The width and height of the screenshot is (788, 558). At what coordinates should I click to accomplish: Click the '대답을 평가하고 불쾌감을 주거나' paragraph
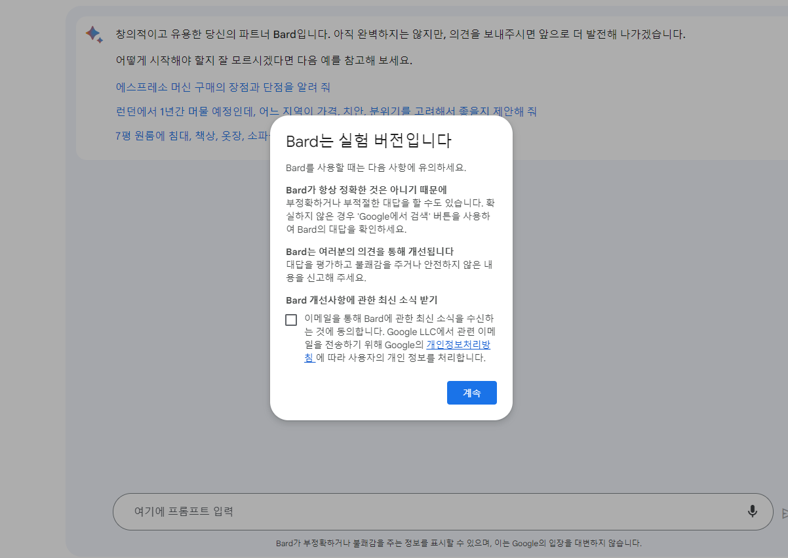pos(391,271)
